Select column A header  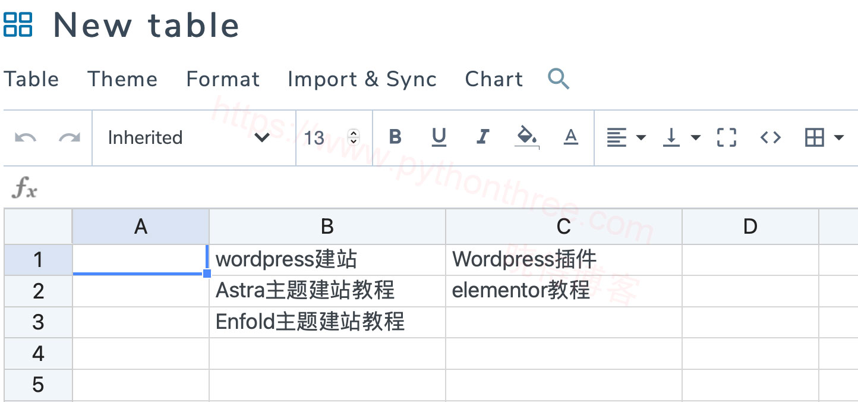click(141, 227)
